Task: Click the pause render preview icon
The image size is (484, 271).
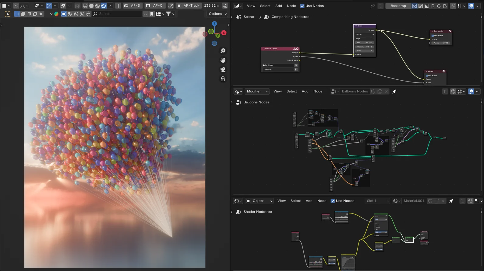Action: 118,6
